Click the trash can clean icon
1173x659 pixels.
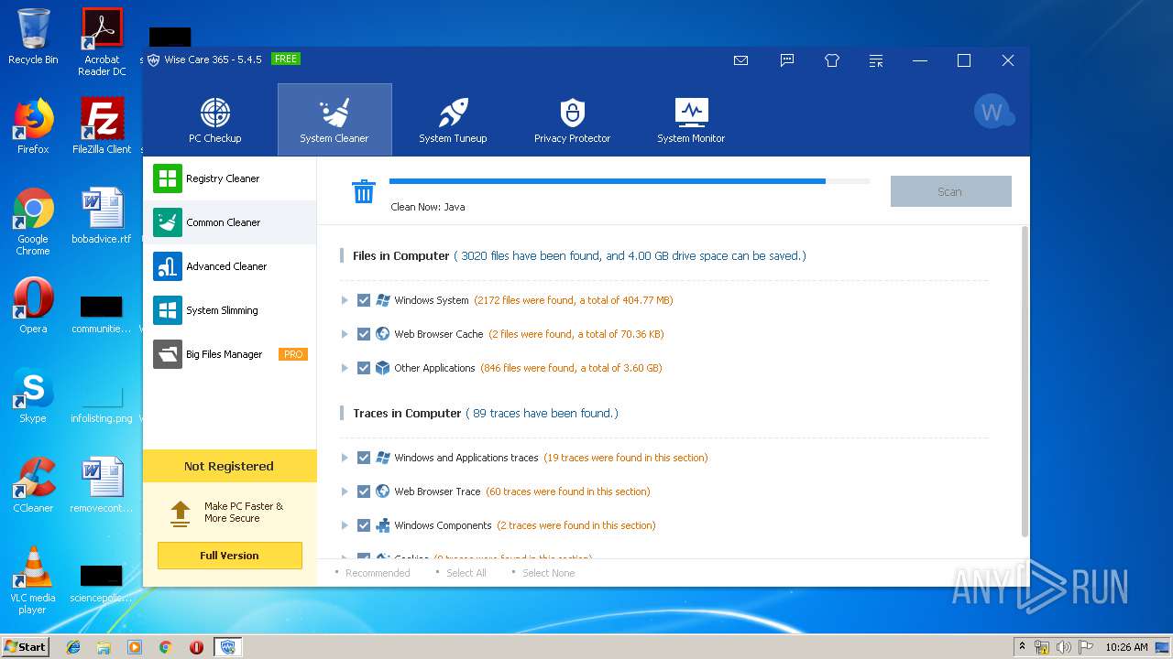[364, 191]
